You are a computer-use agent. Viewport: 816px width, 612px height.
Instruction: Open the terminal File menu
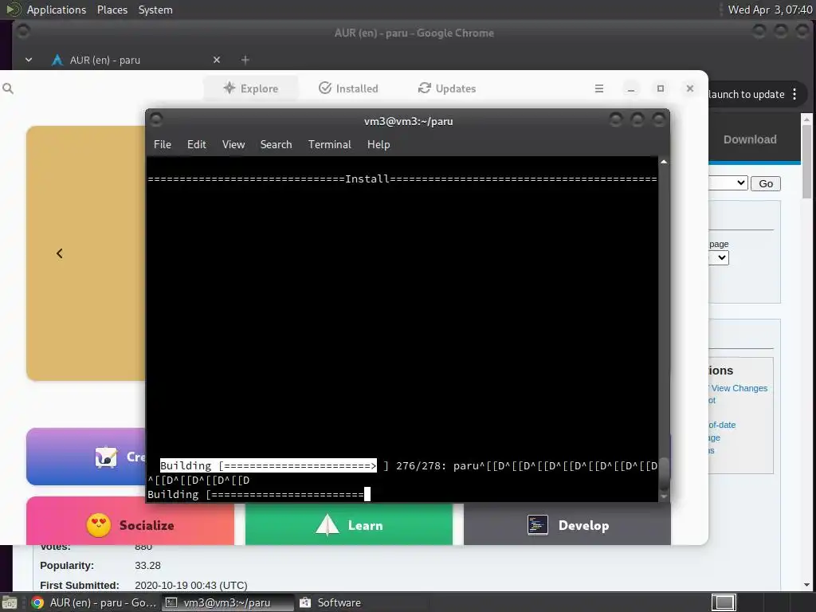tap(163, 144)
